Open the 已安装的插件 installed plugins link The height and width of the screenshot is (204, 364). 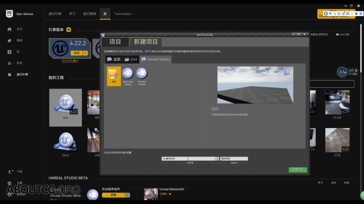coord(70,61)
